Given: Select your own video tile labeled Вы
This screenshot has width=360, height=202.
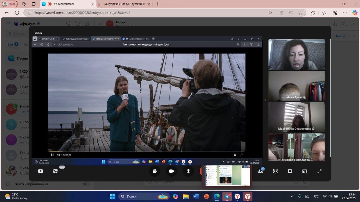Looking at the screenshot, I should click(x=296, y=54).
